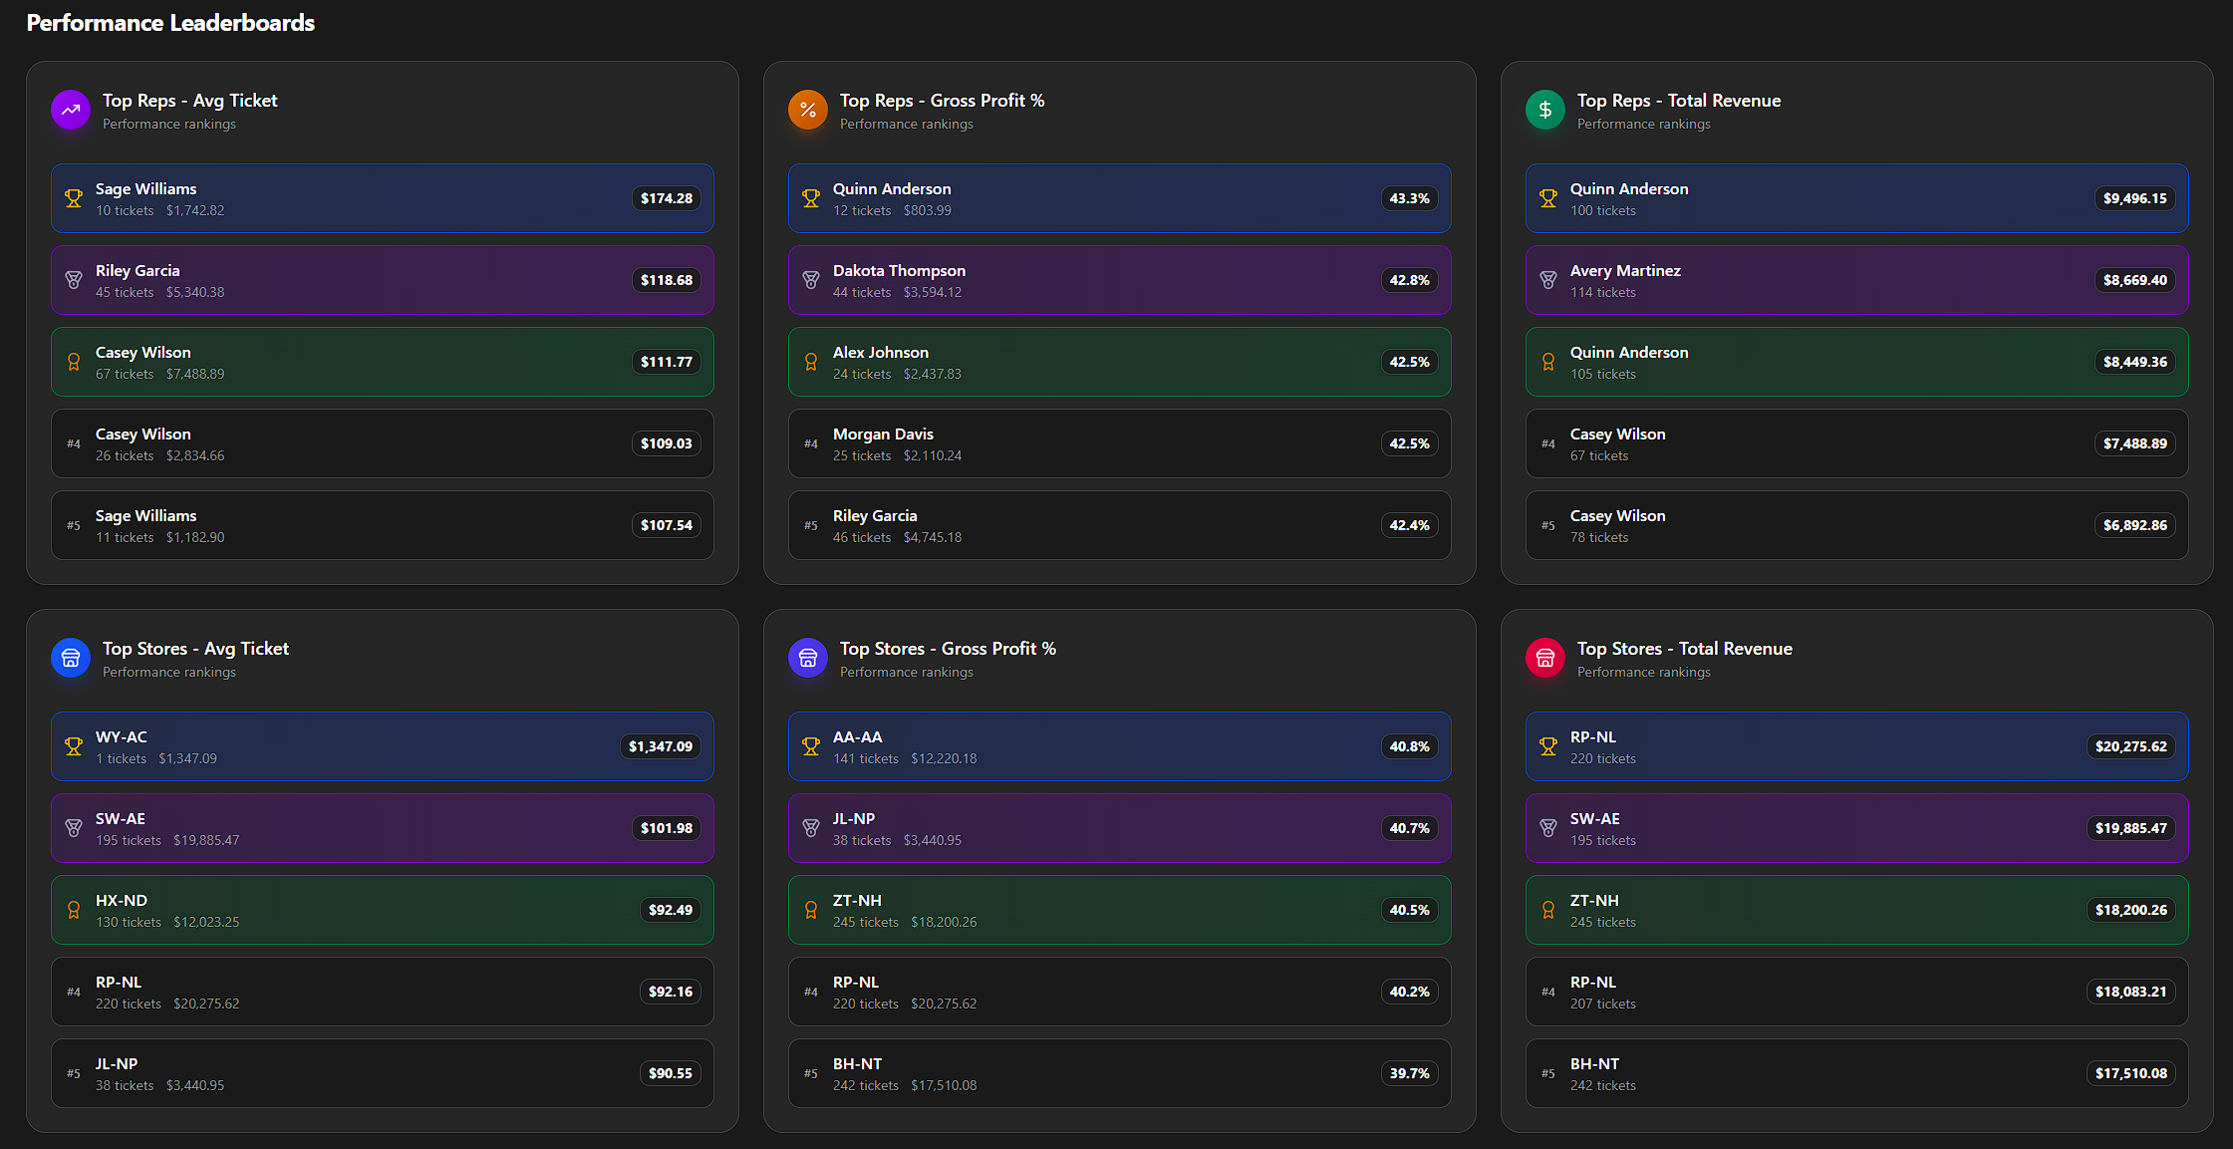Click the ribbon icon beside Casey Wilson $111.77
Image resolution: width=2233 pixels, height=1149 pixels.
point(74,362)
